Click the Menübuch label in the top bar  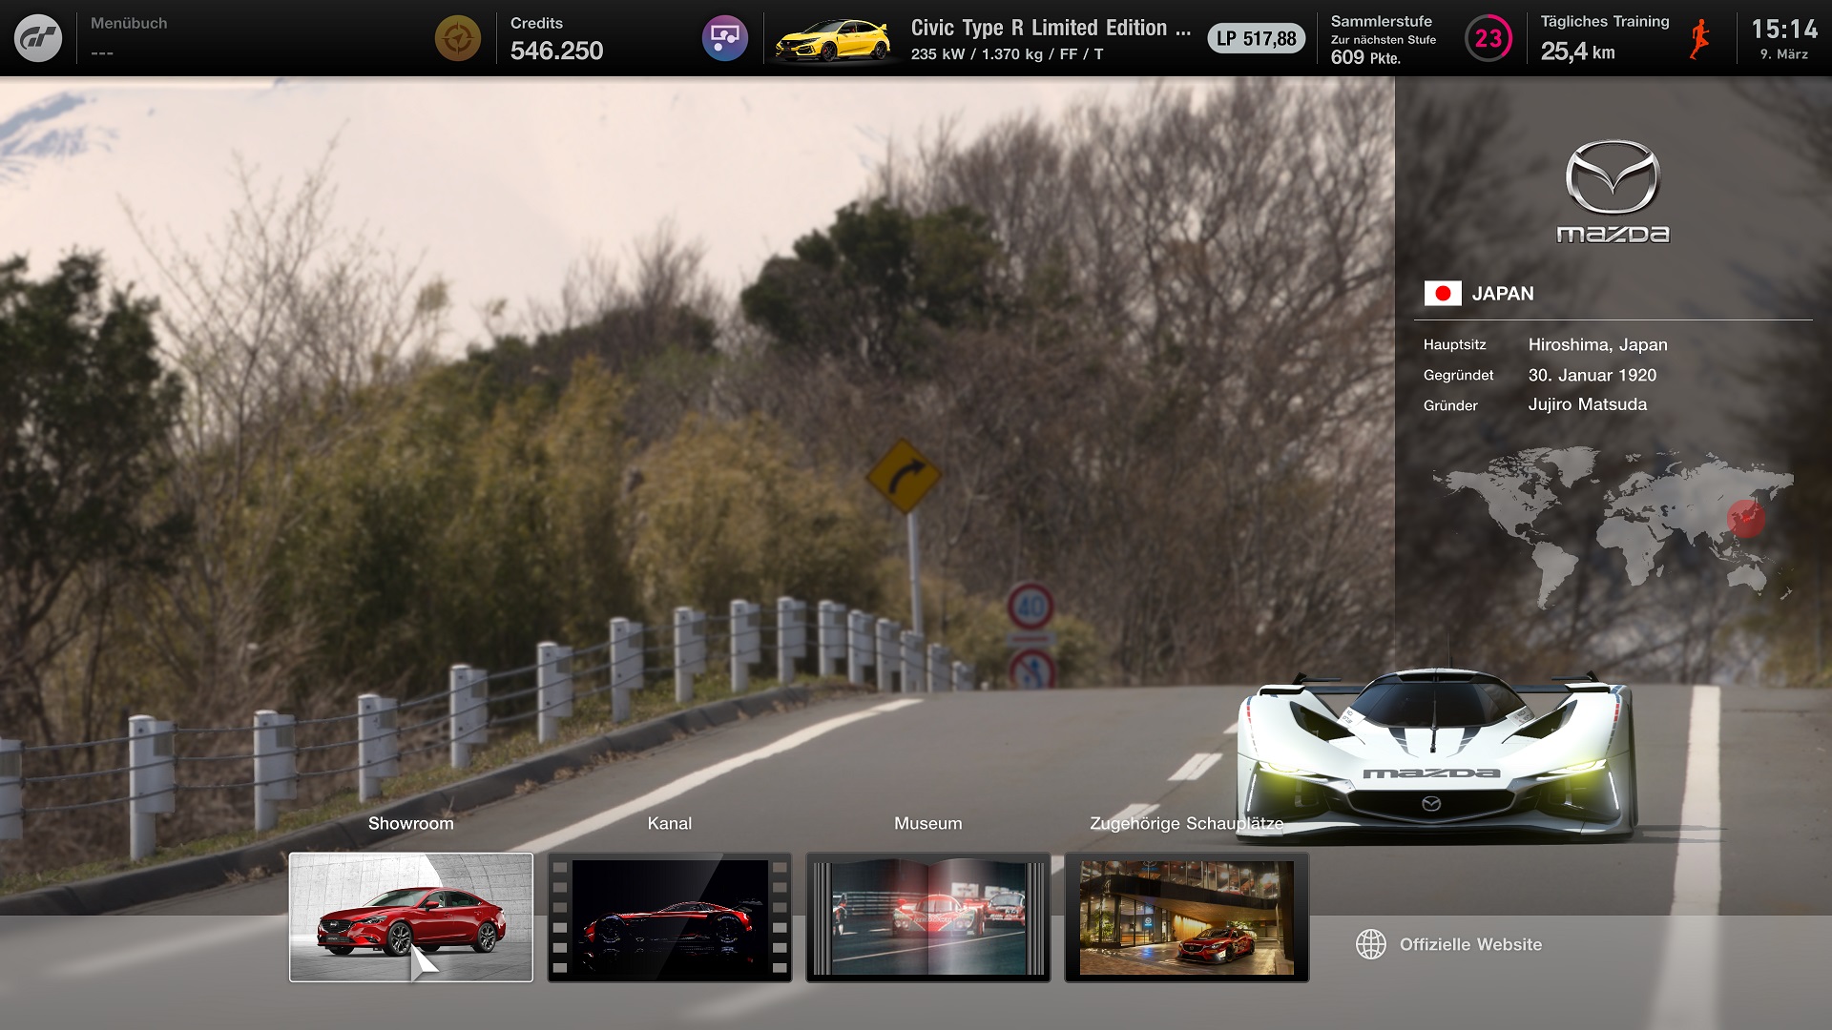[x=129, y=23]
